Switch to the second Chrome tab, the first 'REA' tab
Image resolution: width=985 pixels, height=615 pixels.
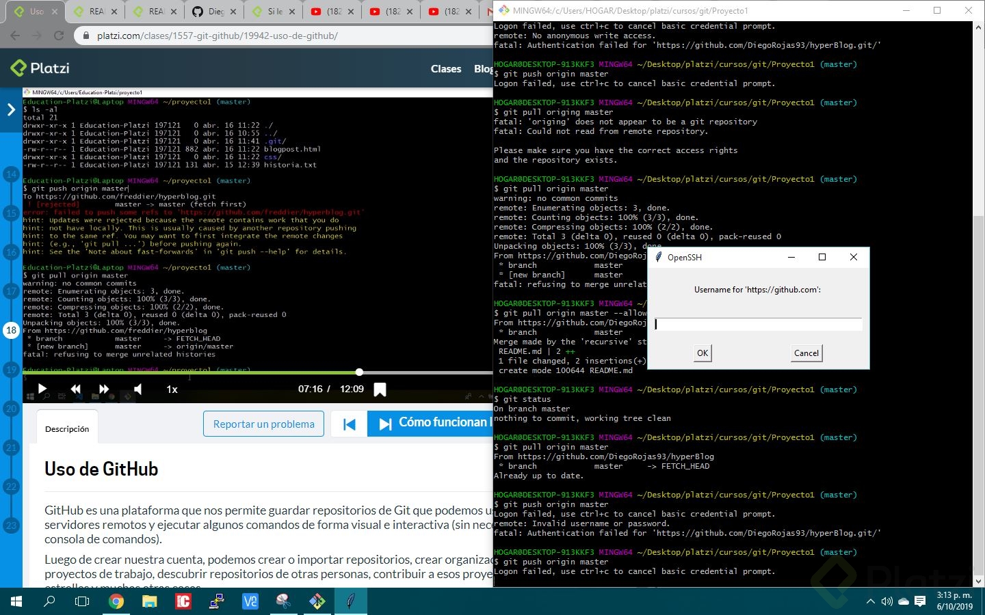pyautogui.click(x=96, y=11)
